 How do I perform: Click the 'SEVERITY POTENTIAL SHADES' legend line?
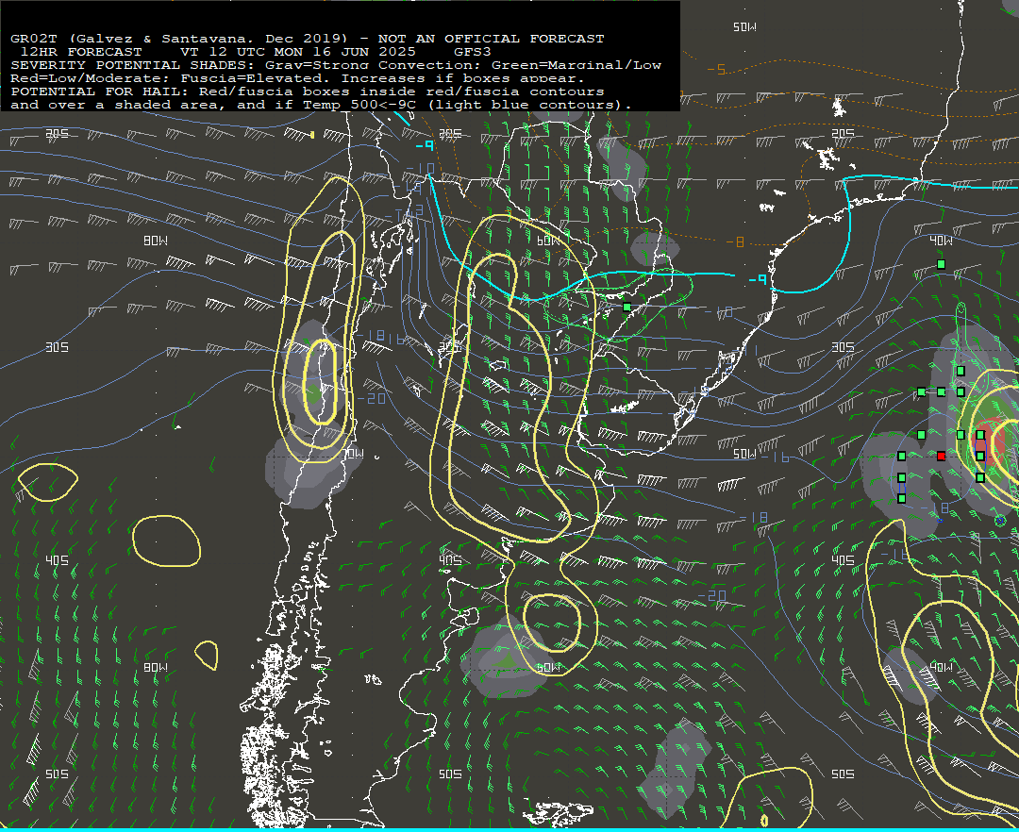point(335,65)
